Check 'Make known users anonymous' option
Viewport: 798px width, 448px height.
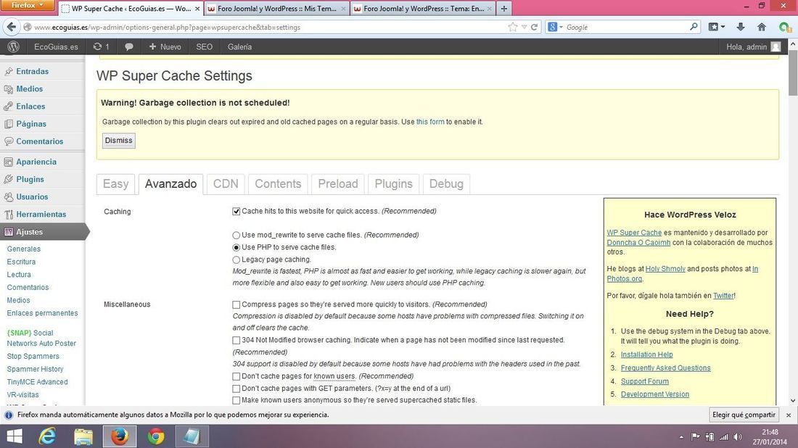pyautogui.click(x=236, y=401)
